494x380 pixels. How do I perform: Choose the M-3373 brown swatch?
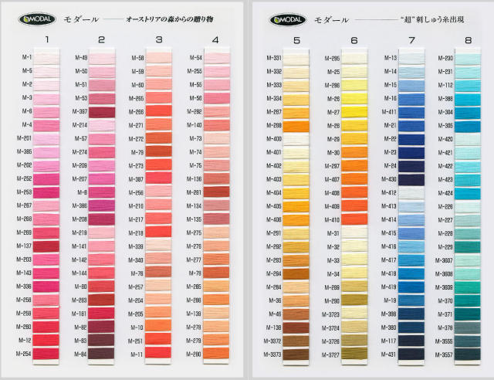(x=299, y=354)
